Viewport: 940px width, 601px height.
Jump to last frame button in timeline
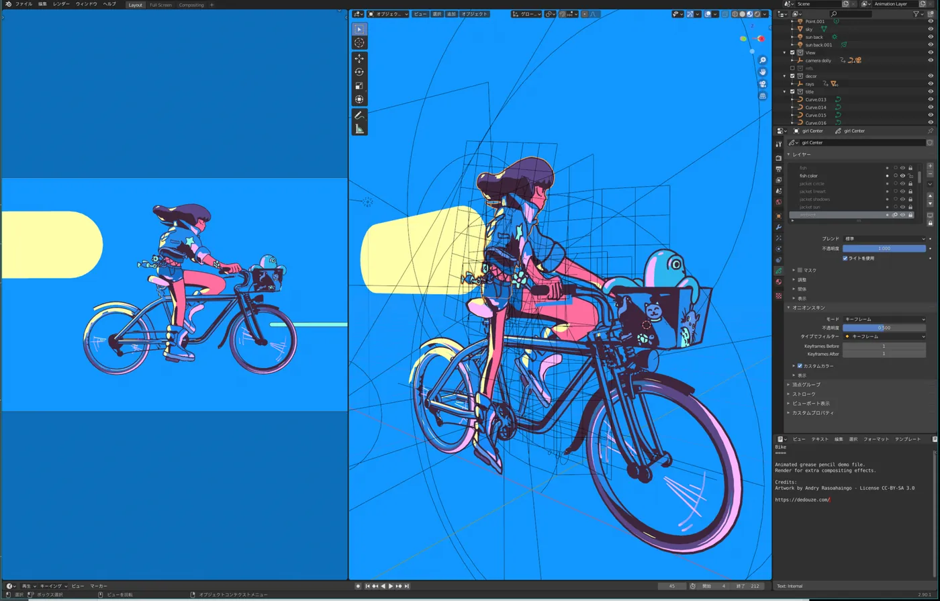[x=407, y=586]
